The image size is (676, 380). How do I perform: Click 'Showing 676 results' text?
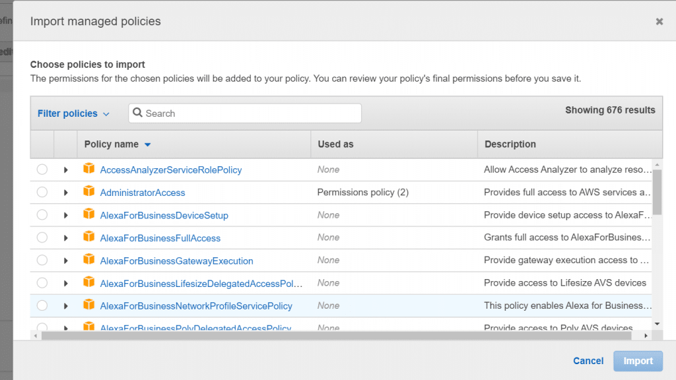(x=610, y=110)
